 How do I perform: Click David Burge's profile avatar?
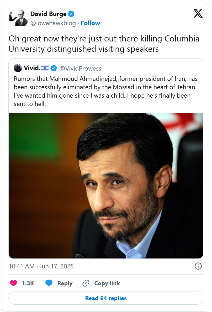coord(18,18)
